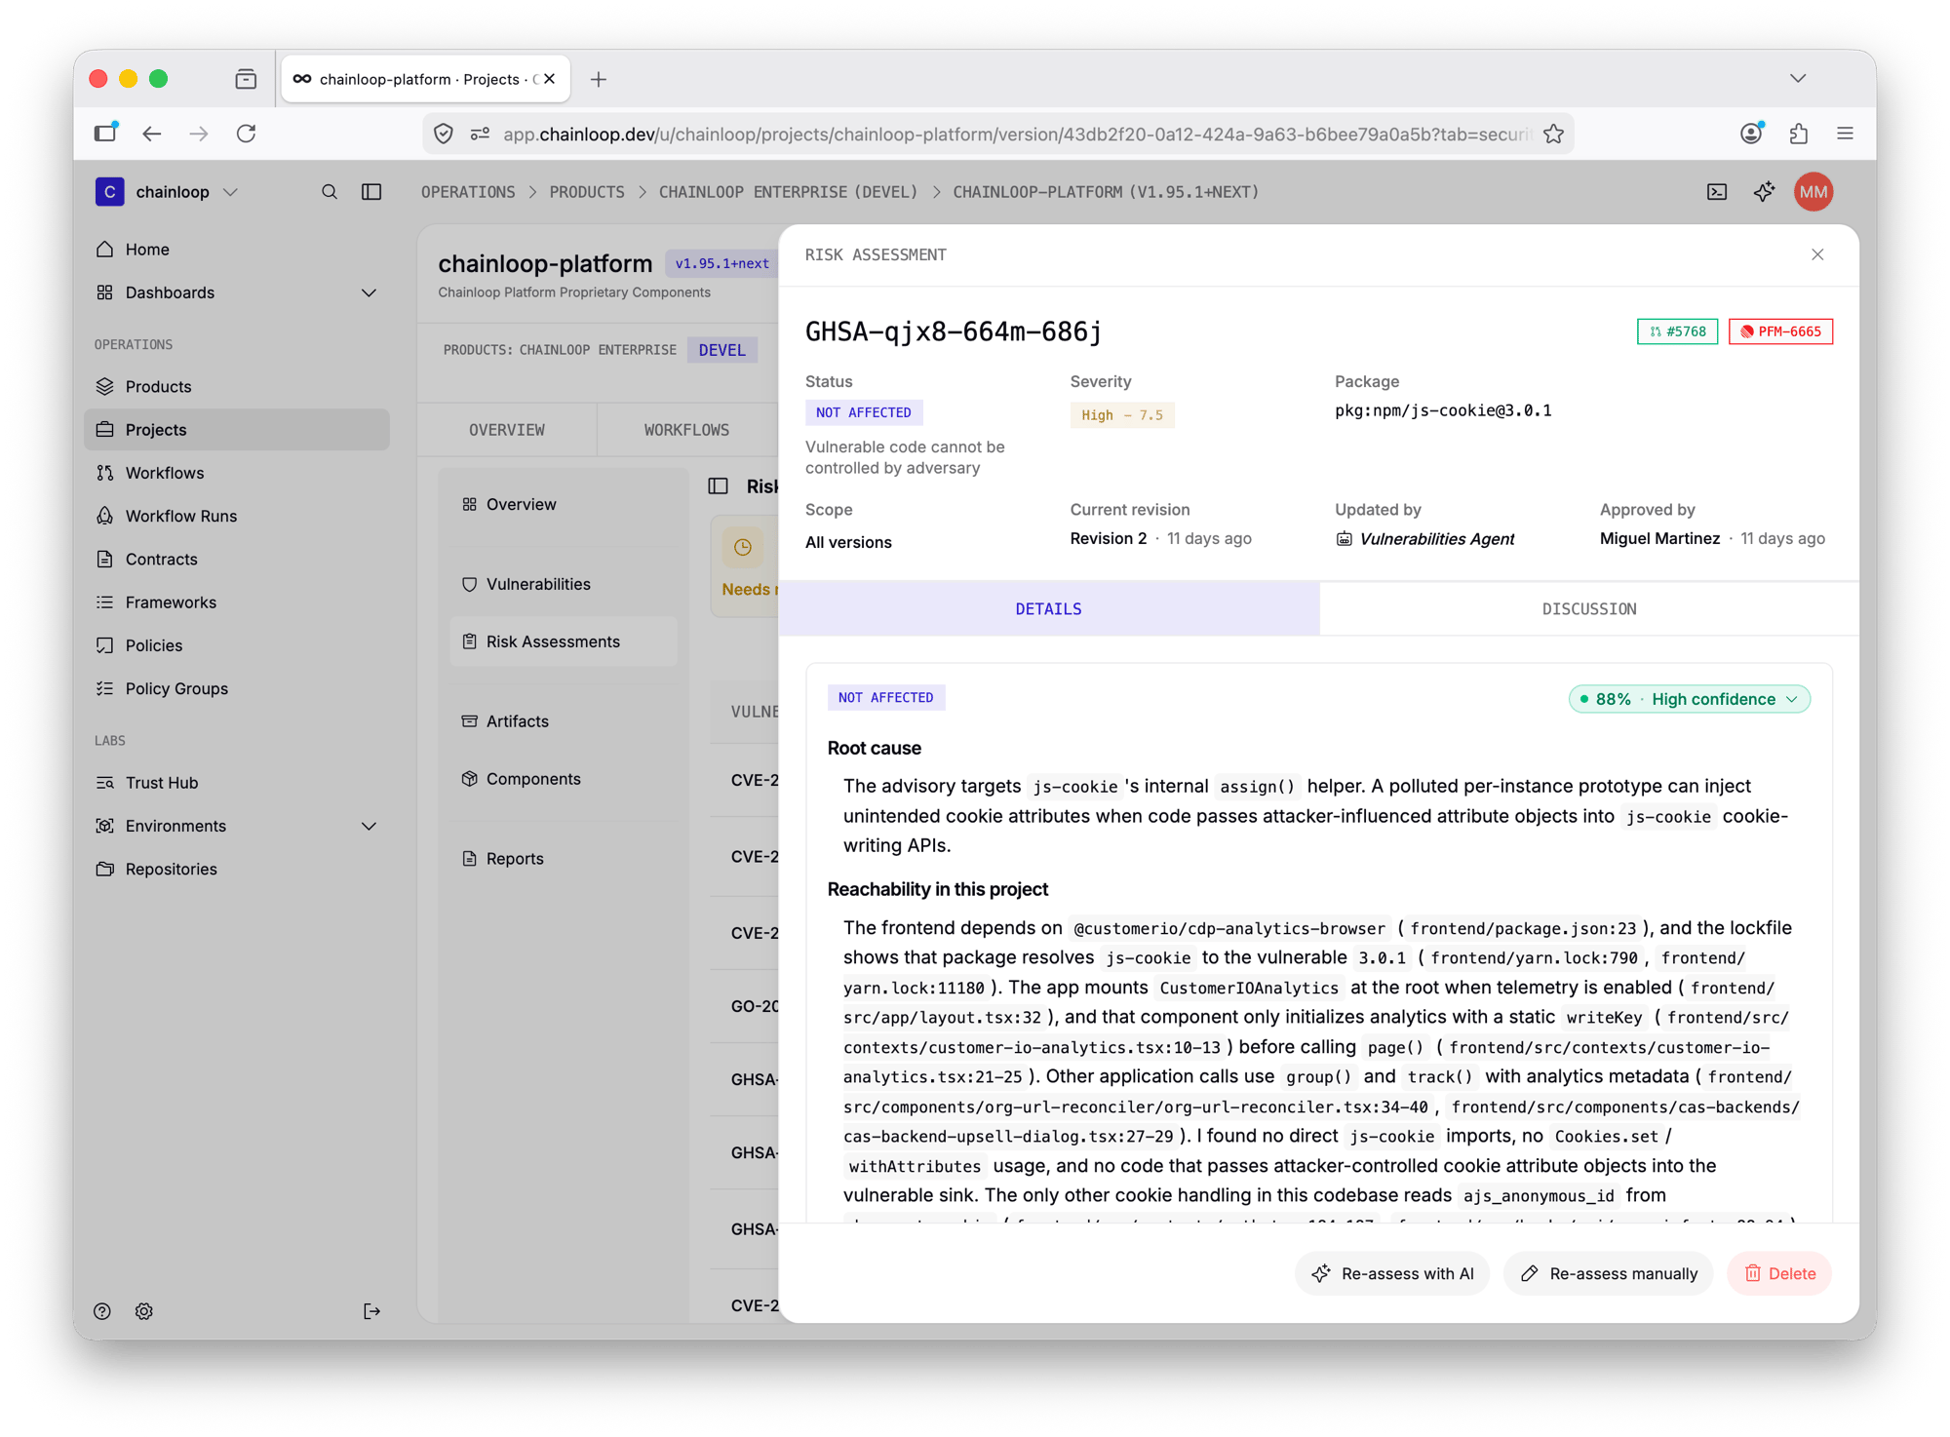Viewport: 1950px width, 1437px height.
Task: Open the terminal console icon in top bar
Action: [x=1717, y=192]
